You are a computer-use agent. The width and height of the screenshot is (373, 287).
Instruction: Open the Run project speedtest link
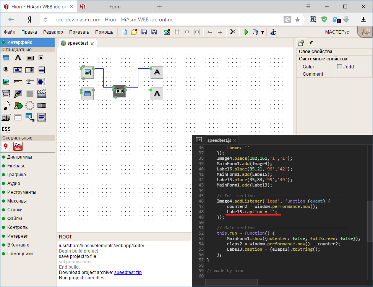[x=95, y=278]
